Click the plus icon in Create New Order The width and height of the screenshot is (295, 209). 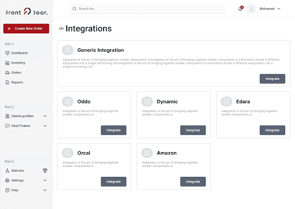pos(9,29)
